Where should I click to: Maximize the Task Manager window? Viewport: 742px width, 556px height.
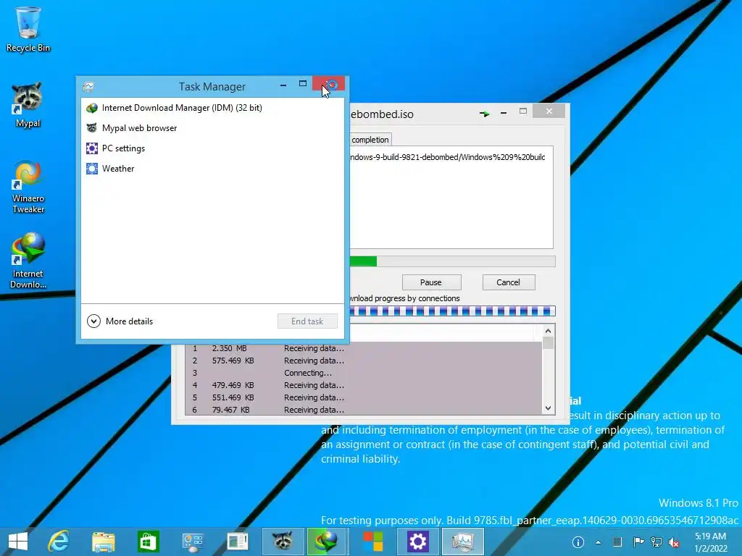click(303, 84)
